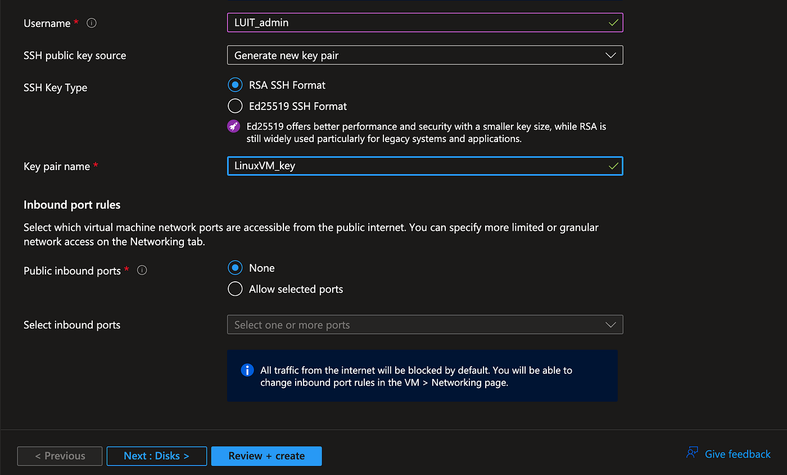The width and height of the screenshot is (787, 475).
Task: Open the SSH public key source dropdown
Action: coord(425,55)
